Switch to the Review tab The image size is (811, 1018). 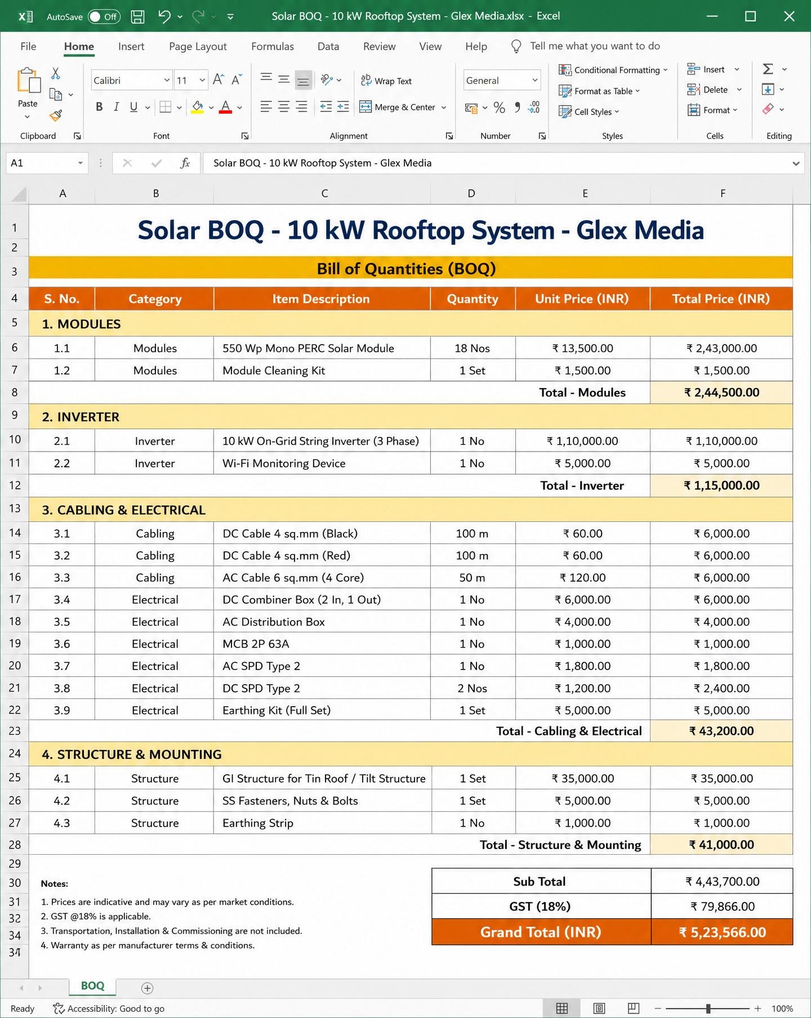tap(379, 46)
